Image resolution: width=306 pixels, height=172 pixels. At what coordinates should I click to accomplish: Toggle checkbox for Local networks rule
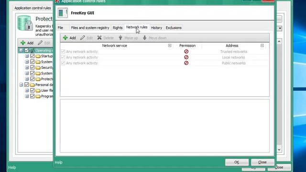pos(63,57)
